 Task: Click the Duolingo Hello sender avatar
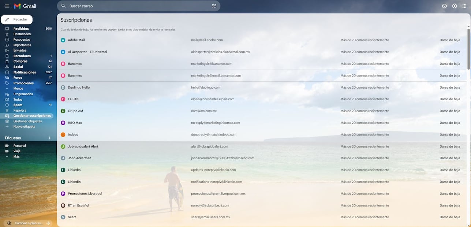point(63,87)
